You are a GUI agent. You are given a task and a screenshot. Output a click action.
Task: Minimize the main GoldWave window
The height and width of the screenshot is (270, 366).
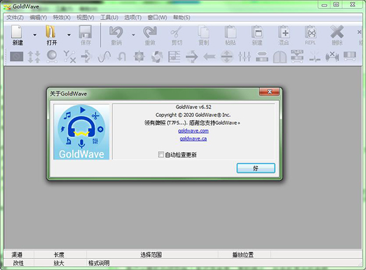[325, 4]
